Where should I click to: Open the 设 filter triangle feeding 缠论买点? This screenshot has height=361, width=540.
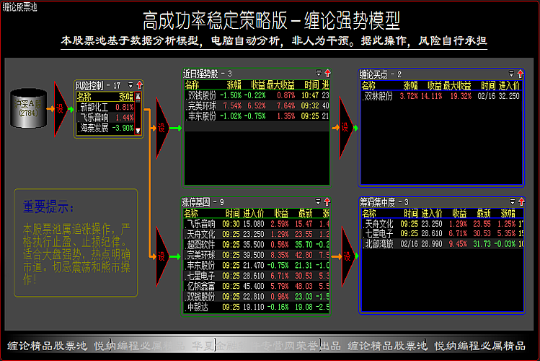tap(344, 128)
